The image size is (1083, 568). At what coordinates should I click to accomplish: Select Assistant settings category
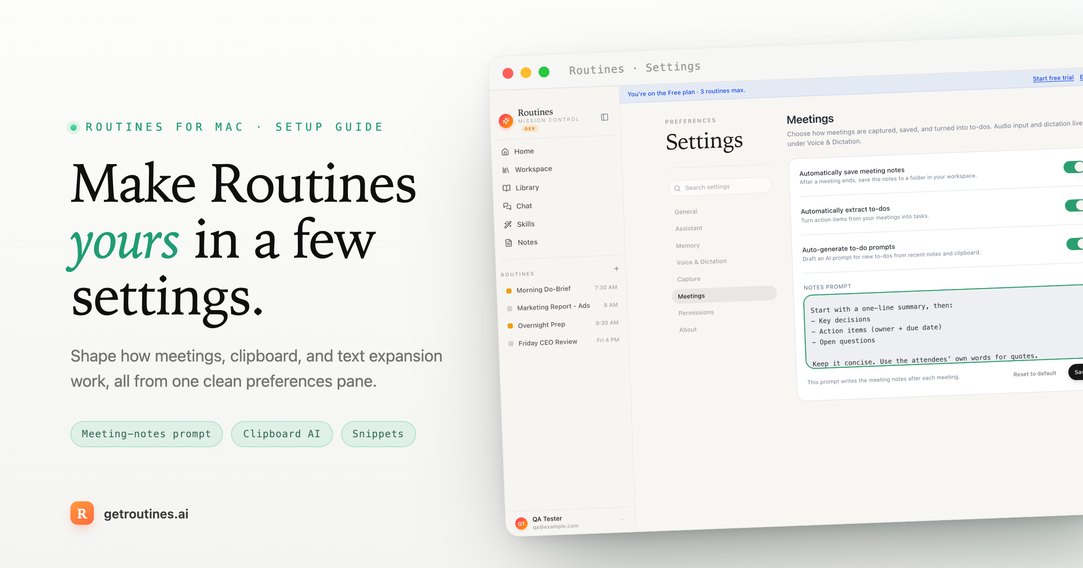coord(689,229)
